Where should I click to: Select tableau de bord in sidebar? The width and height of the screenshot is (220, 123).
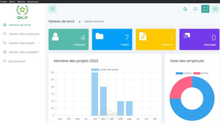point(20,25)
